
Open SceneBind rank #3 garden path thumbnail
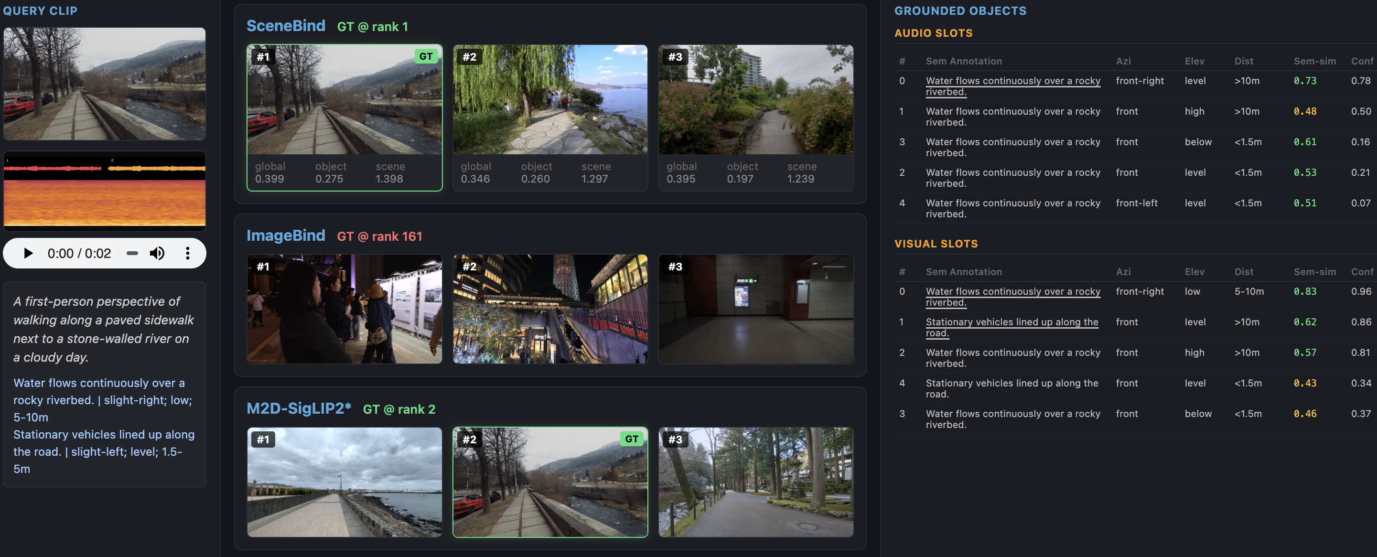pos(756,99)
